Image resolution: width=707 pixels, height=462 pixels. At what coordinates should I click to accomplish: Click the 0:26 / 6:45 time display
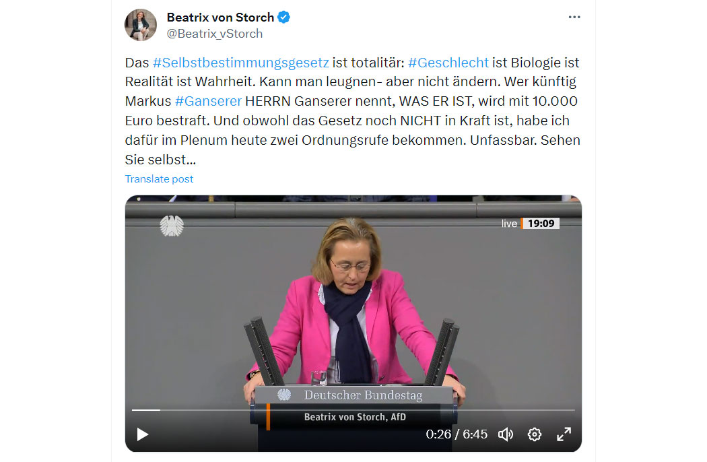tap(457, 434)
